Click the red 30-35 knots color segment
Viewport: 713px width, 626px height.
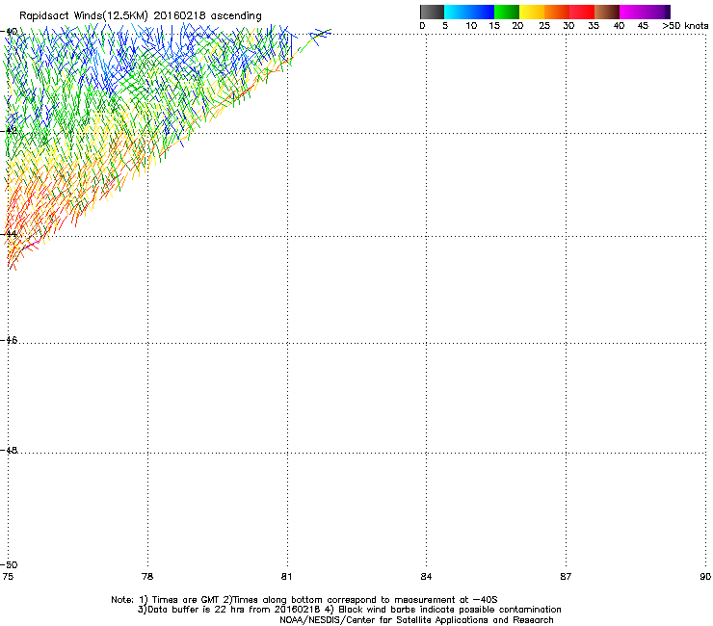[582, 12]
